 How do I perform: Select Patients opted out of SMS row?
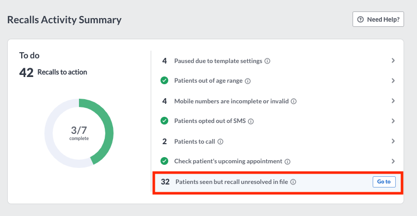(278, 121)
